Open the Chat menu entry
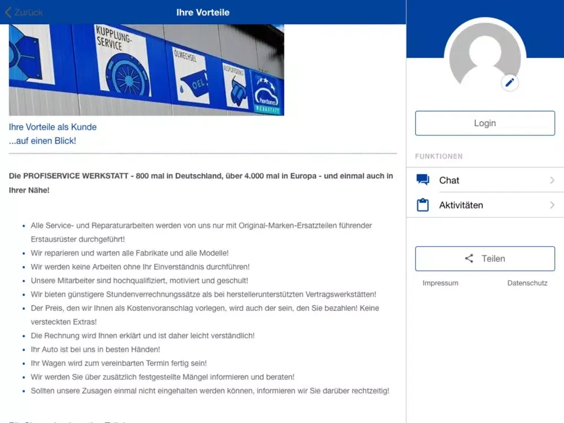564x423 pixels. (x=485, y=180)
